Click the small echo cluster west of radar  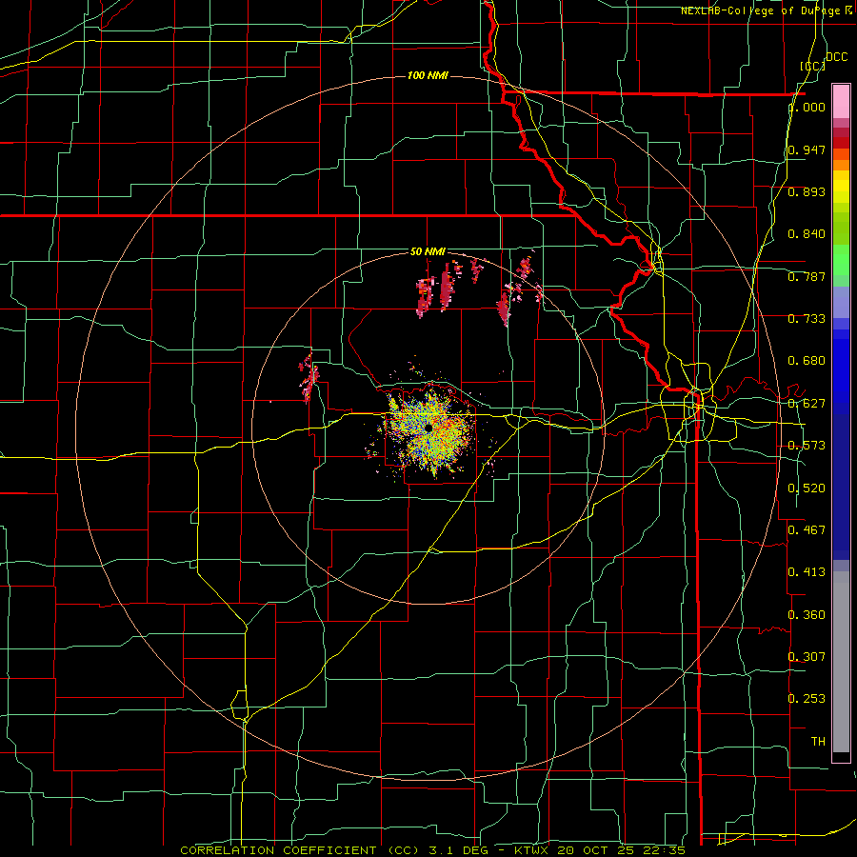pos(309,377)
